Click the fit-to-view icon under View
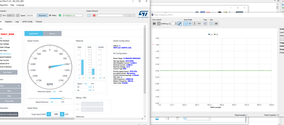Screen dimensions: 284x125 pos(211,24)
